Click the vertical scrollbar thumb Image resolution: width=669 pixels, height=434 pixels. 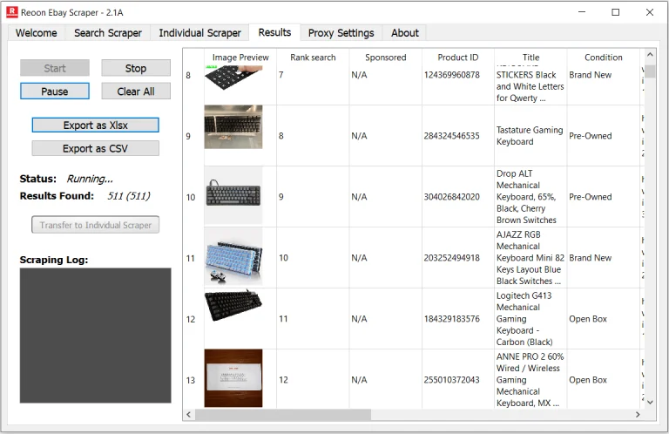(650, 71)
